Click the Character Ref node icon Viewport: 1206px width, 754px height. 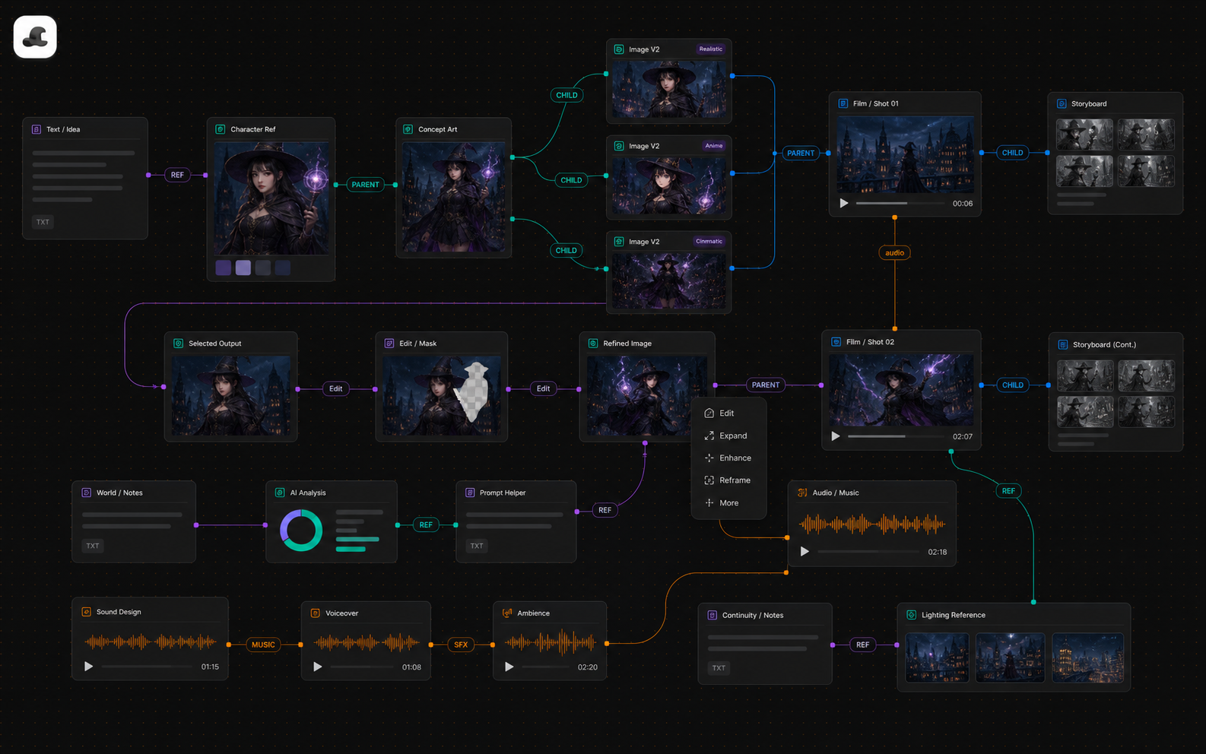click(220, 129)
